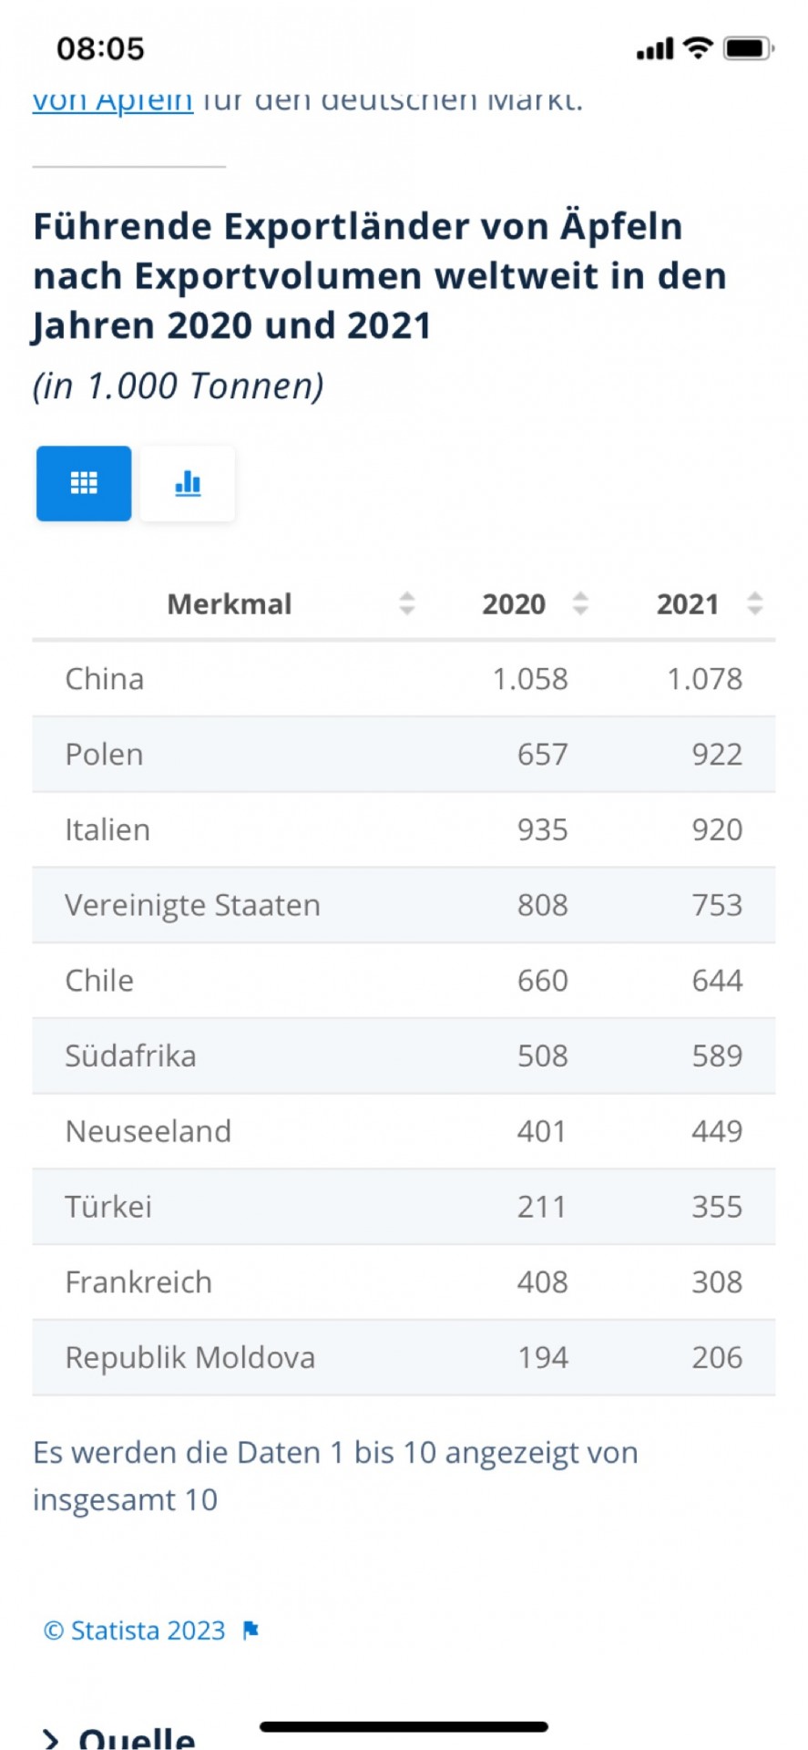808x1750 pixels.
Task: Tap the Wi-Fi status icon
Action: click(x=698, y=48)
